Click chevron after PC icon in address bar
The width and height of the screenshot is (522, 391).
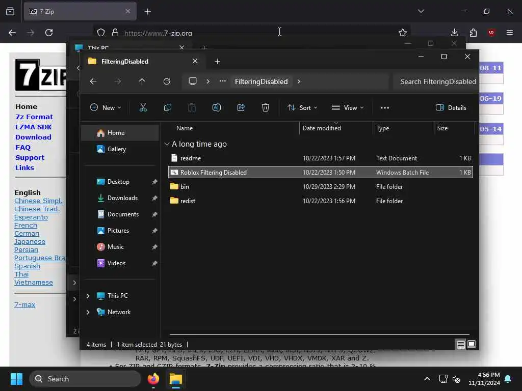coord(208,81)
